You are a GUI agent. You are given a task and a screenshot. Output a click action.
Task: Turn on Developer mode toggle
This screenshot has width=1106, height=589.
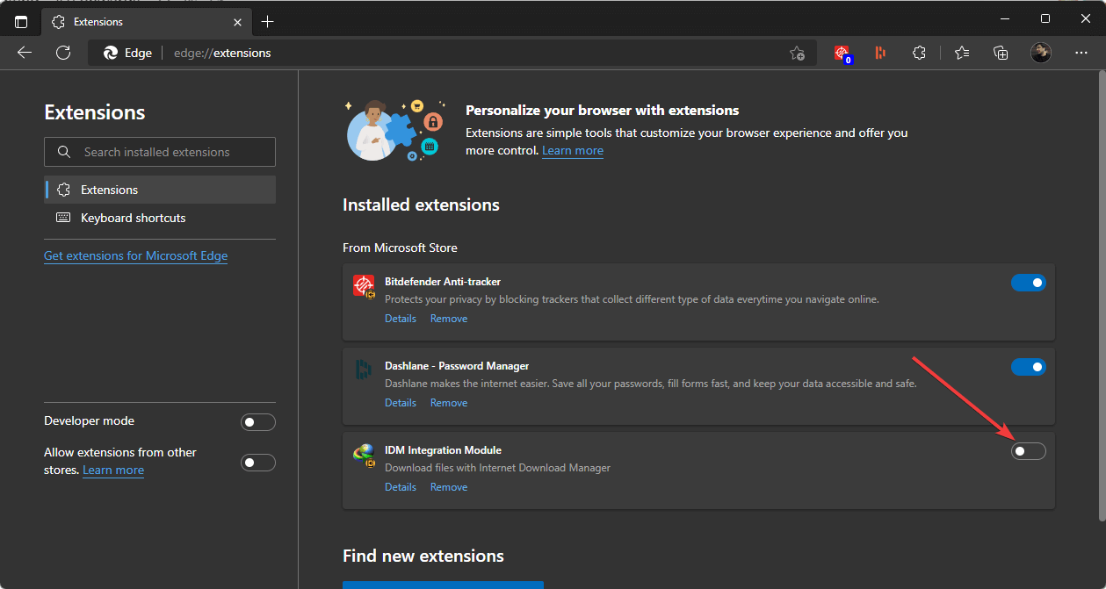coord(258,422)
